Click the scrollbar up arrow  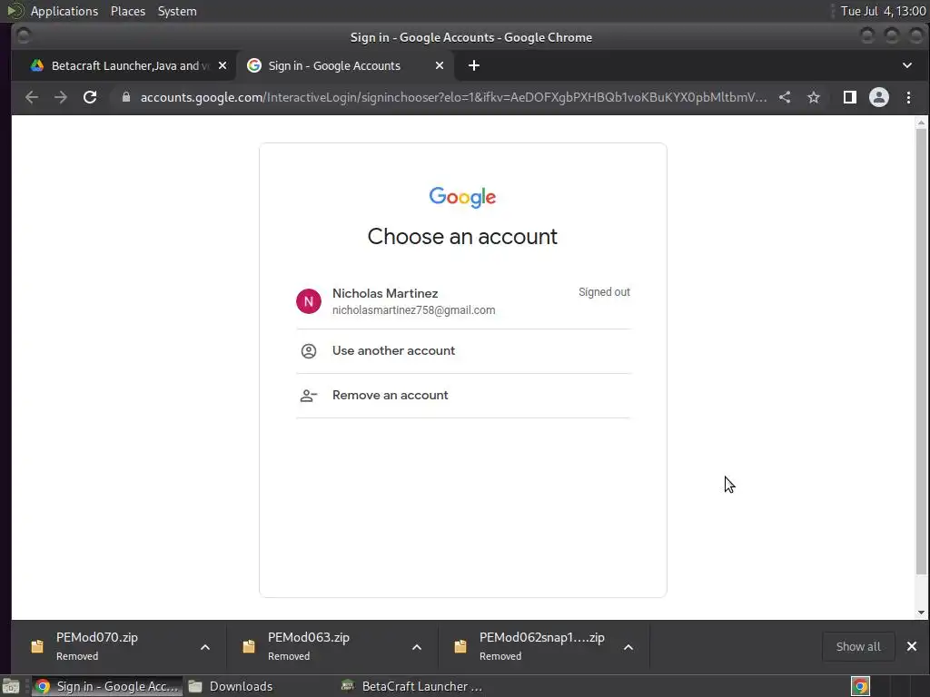(921, 123)
